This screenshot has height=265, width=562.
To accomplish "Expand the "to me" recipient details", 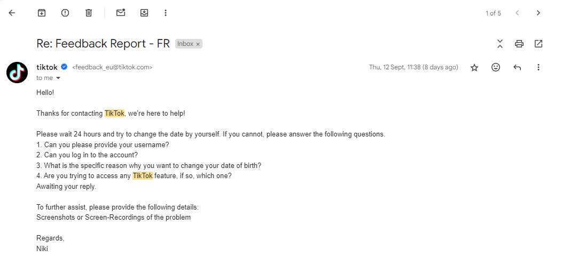I will 58,78.
